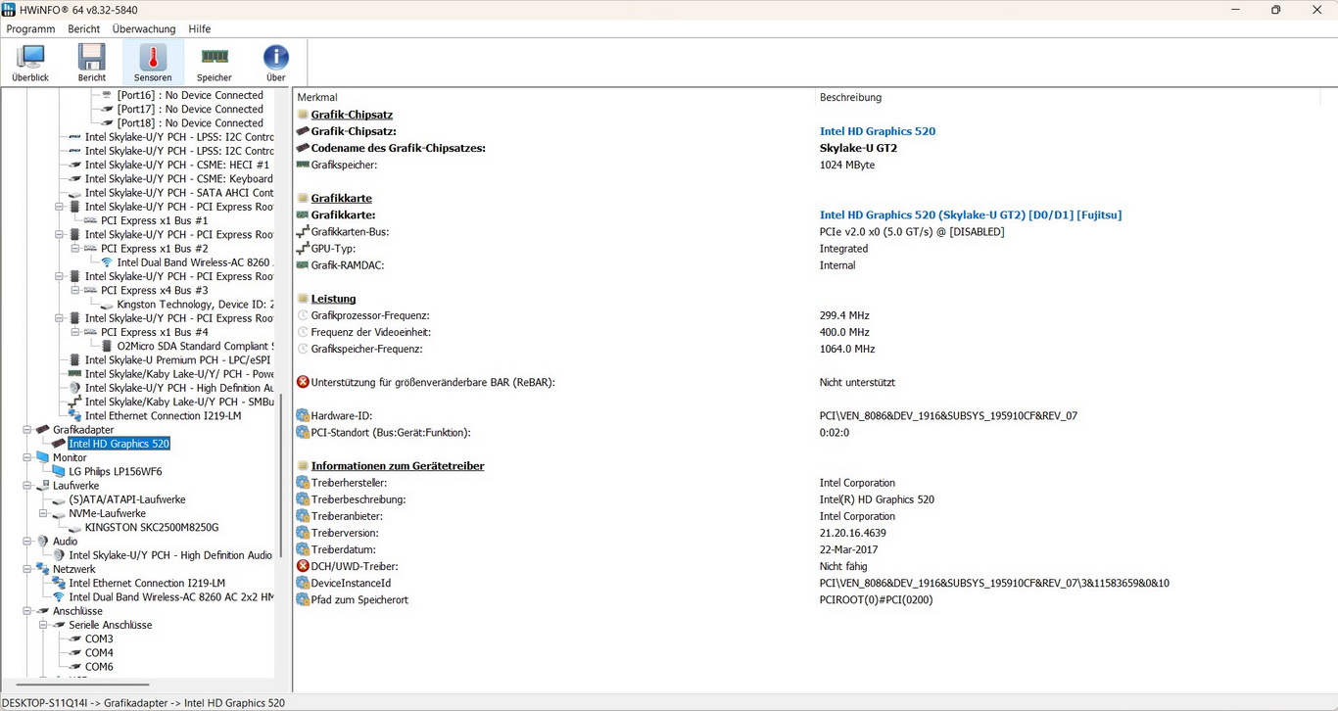
Task: Collapse the Audio tree node
Action: [x=27, y=542]
